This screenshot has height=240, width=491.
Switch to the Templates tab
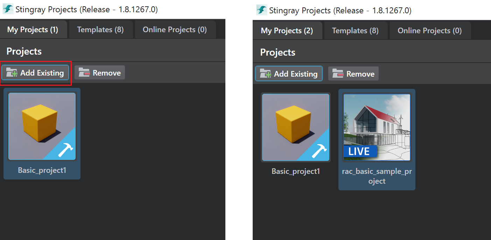tap(101, 29)
